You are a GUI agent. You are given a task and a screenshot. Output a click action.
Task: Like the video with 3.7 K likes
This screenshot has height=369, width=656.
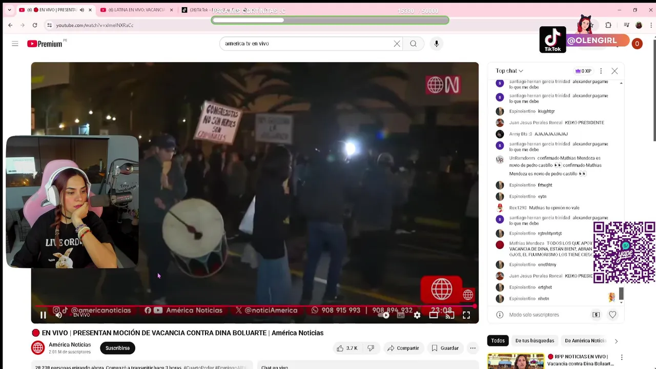(347, 348)
